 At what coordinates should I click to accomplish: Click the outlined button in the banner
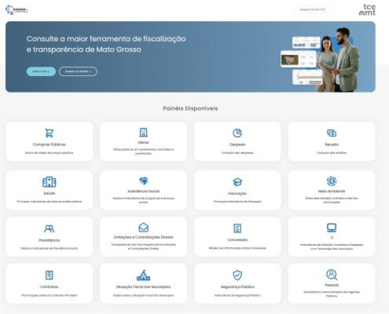pyautogui.click(x=78, y=72)
